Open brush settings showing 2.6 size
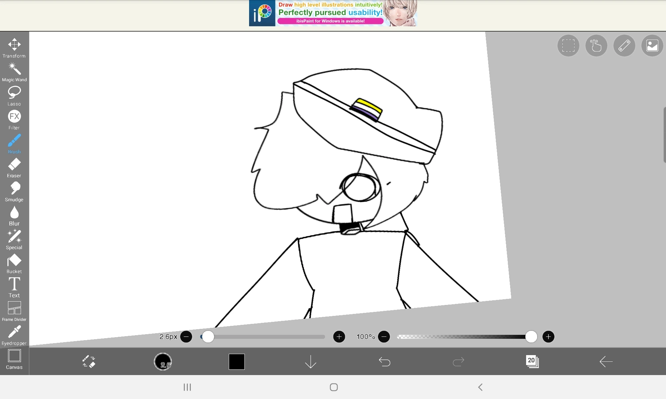The image size is (666, 399). click(x=163, y=361)
